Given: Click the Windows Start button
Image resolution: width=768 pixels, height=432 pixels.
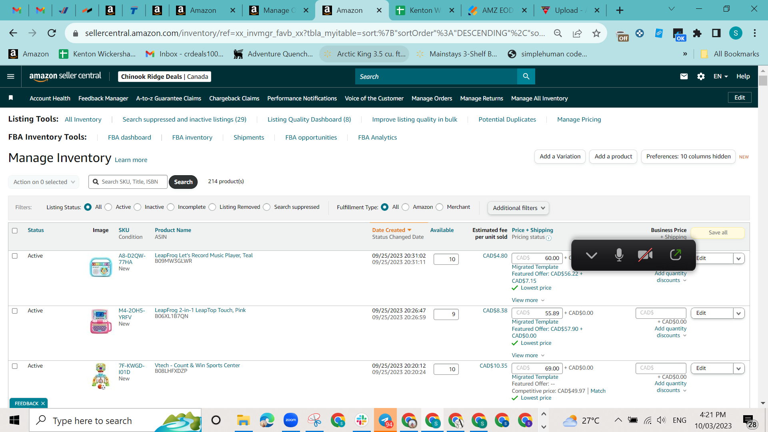Looking at the screenshot, I should pos(14,420).
